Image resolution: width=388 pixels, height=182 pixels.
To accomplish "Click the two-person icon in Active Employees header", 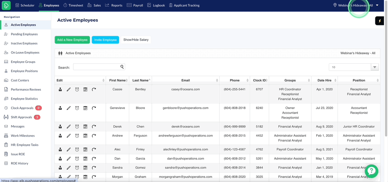I will (x=60, y=53).
